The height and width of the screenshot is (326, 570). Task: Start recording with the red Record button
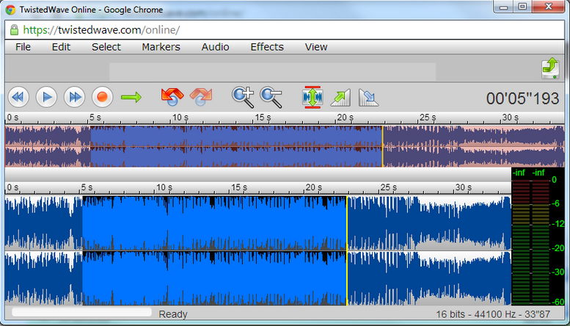point(103,97)
